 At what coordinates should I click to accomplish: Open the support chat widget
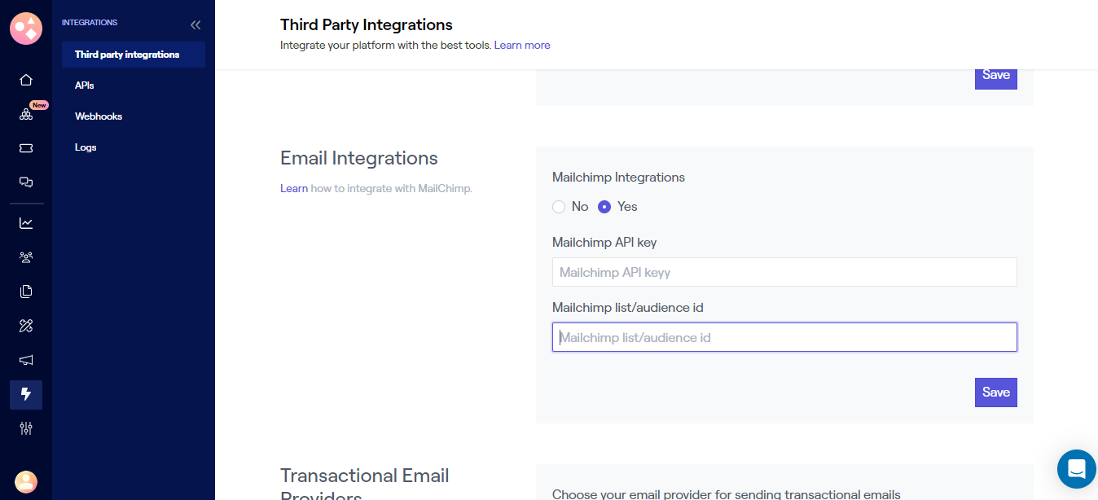[1076, 469]
